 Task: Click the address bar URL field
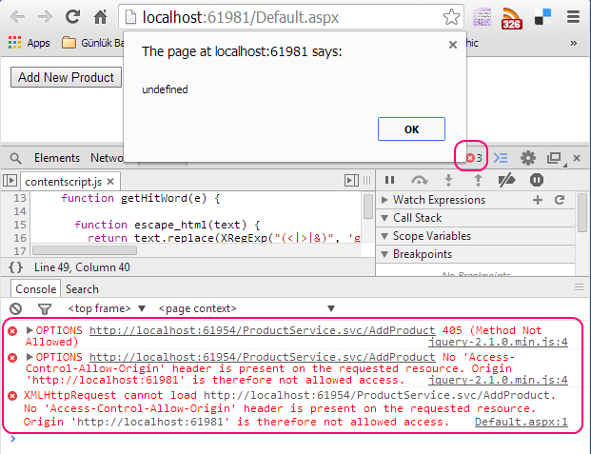291,17
